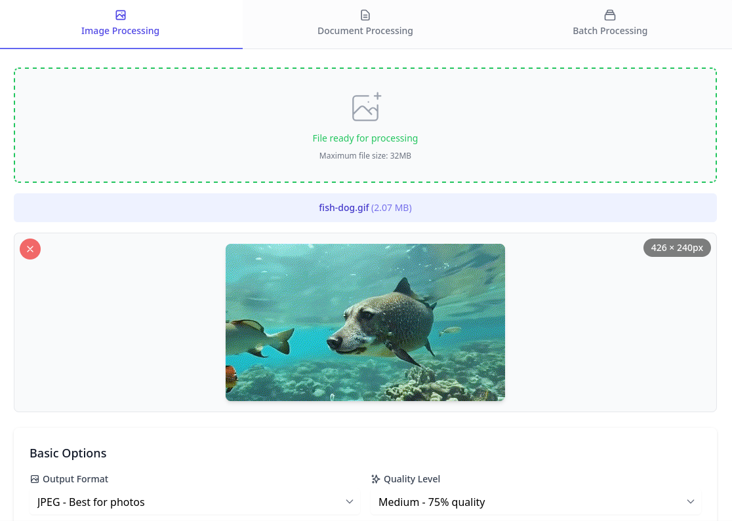Click the fish-dog image preview thumbnail
The height and width of the screenshot is (521, 732).
(x=365, y=322)
